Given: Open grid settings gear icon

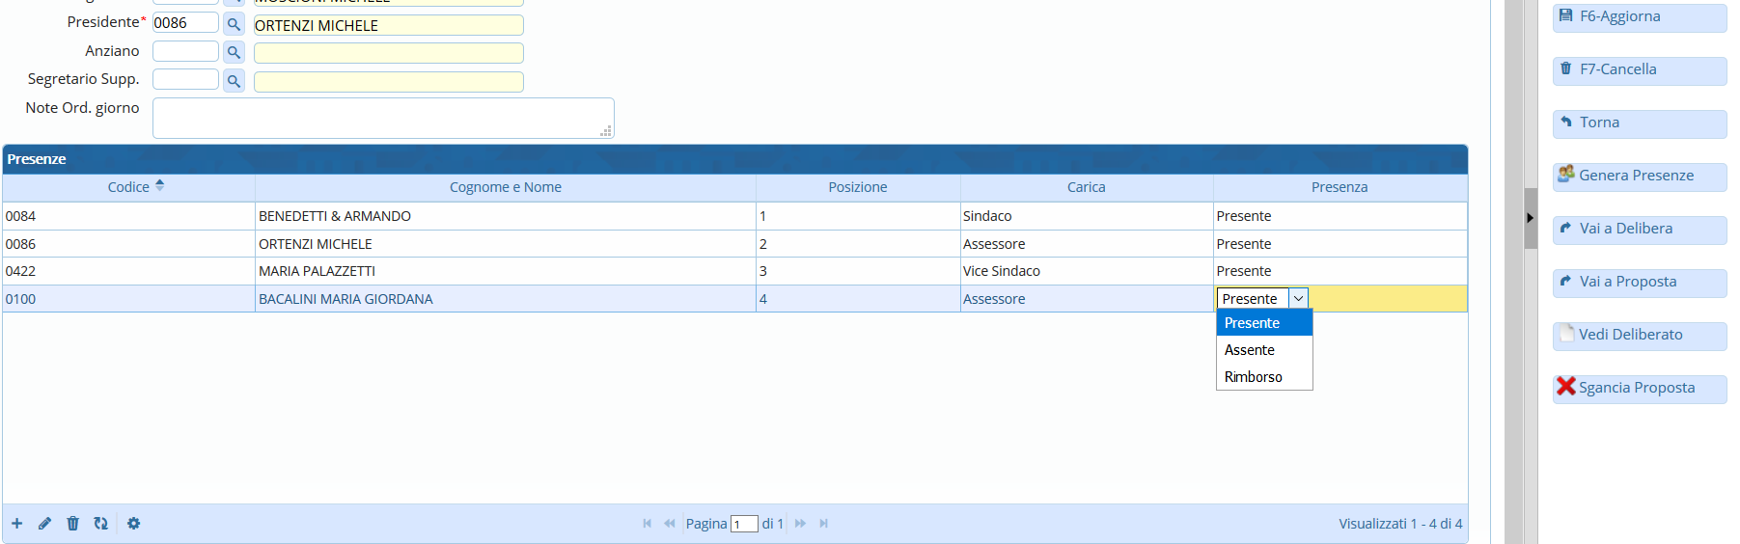Looking at the screenshot, I should (133, 524).
